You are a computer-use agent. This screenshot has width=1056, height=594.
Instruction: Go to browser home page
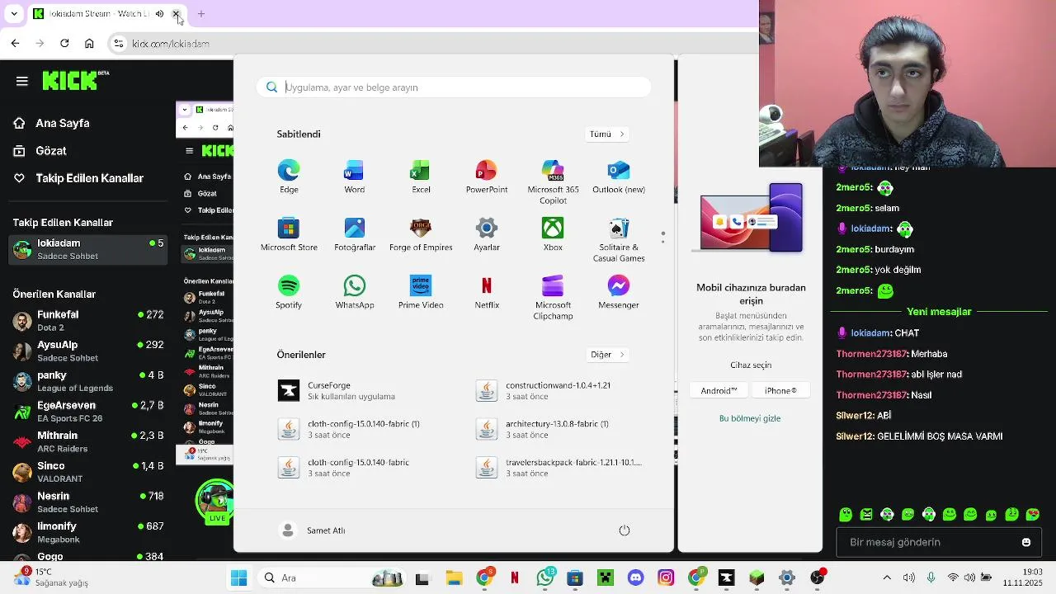[89, 44]
